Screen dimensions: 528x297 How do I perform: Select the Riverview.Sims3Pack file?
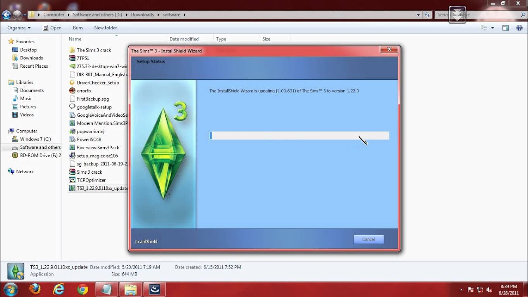click(98, 147)
